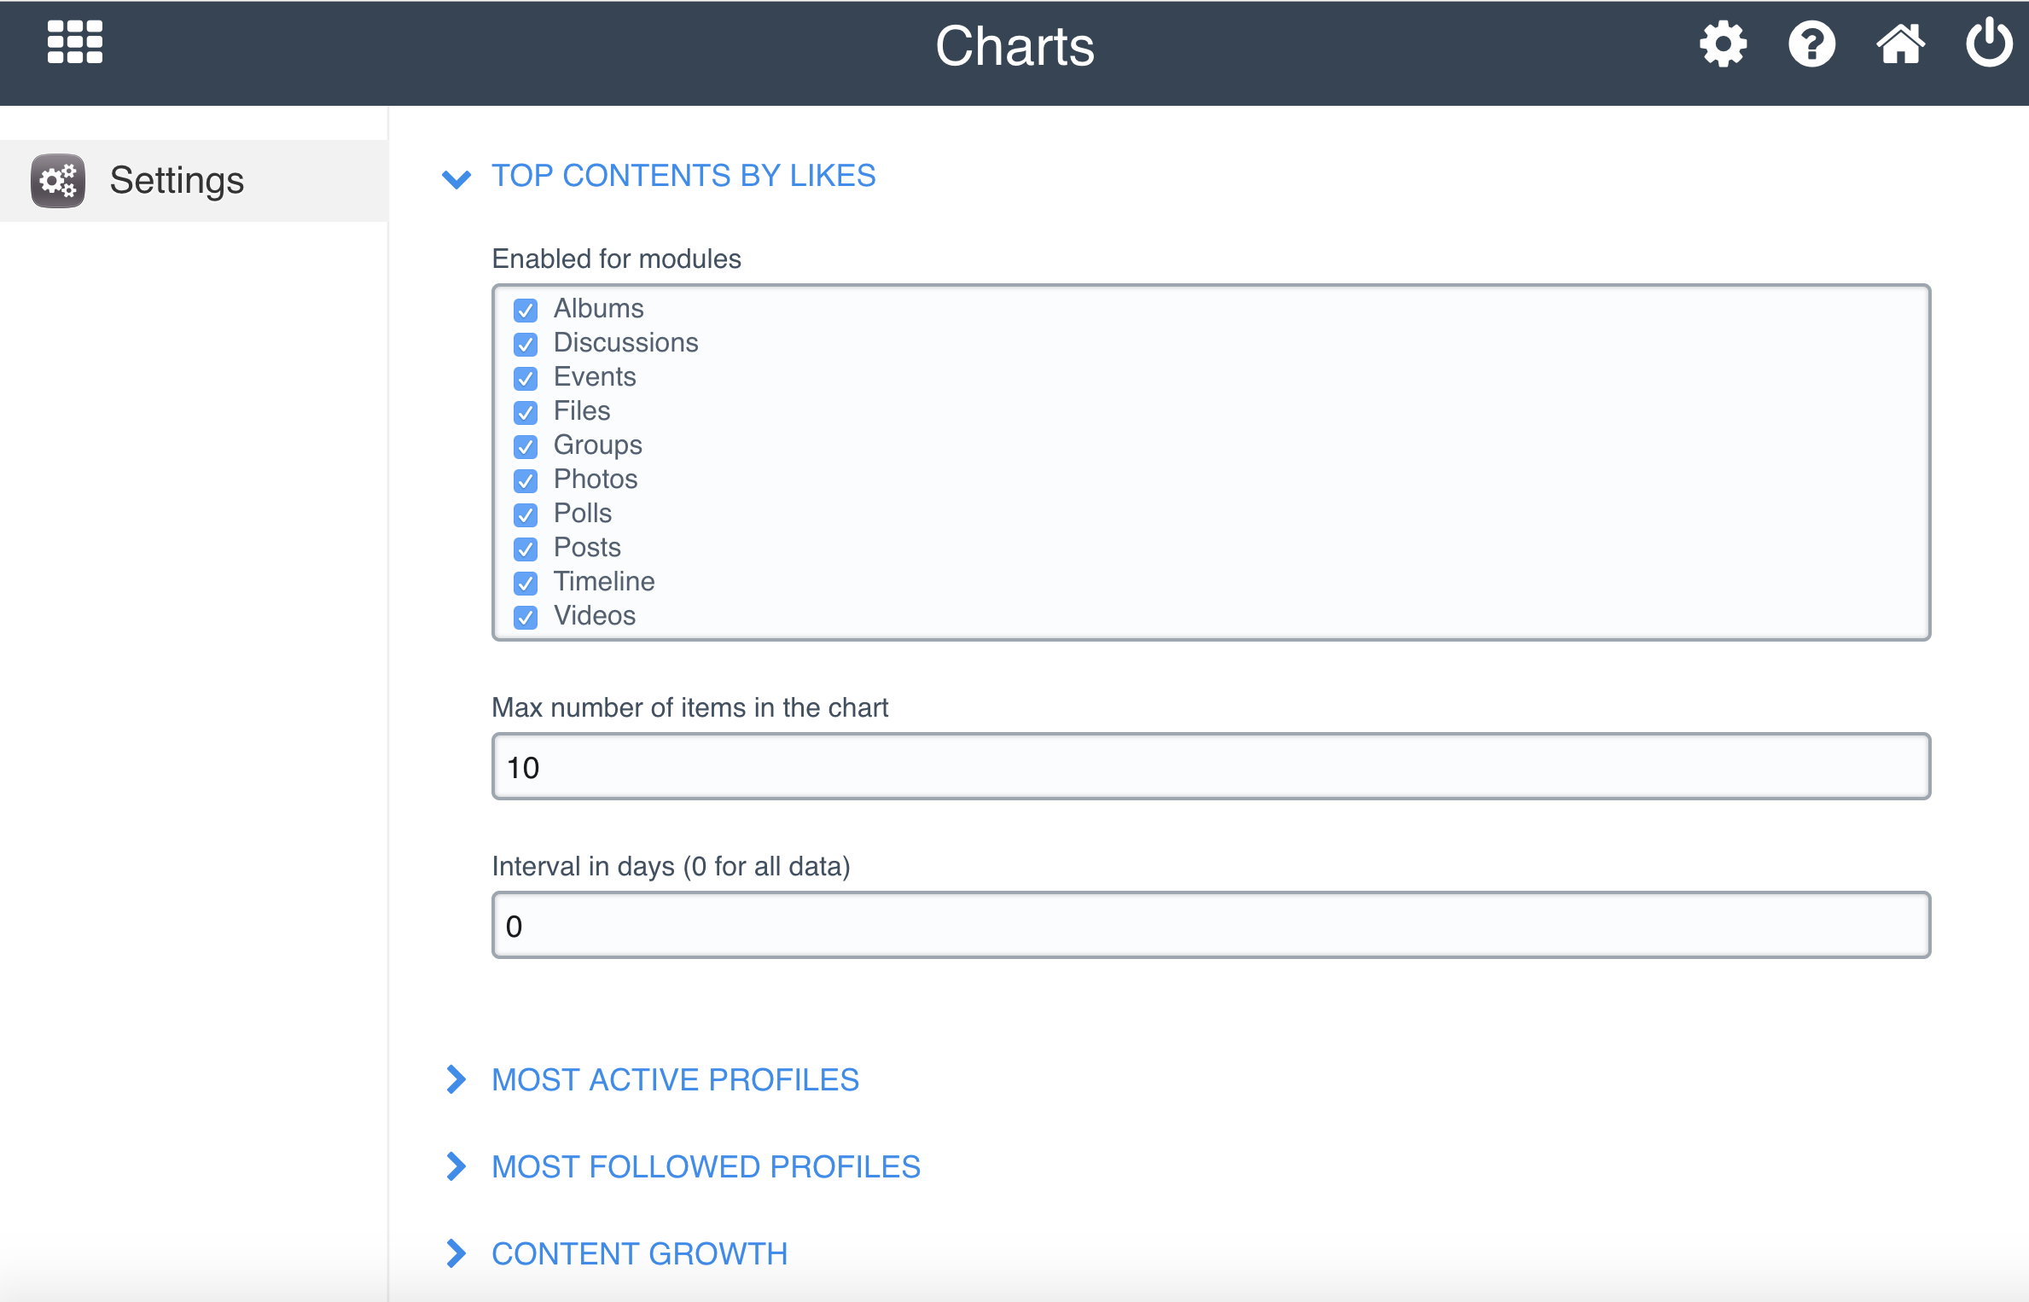Uncheck the Videos checkbox
2029x1302 pixels.
526,617
